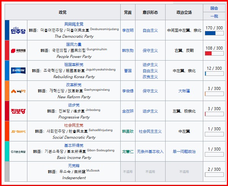The height and width of the screenshot is (186, 228).
Task: Open 改良主义 ideology link
Action: tap(150, 77)
